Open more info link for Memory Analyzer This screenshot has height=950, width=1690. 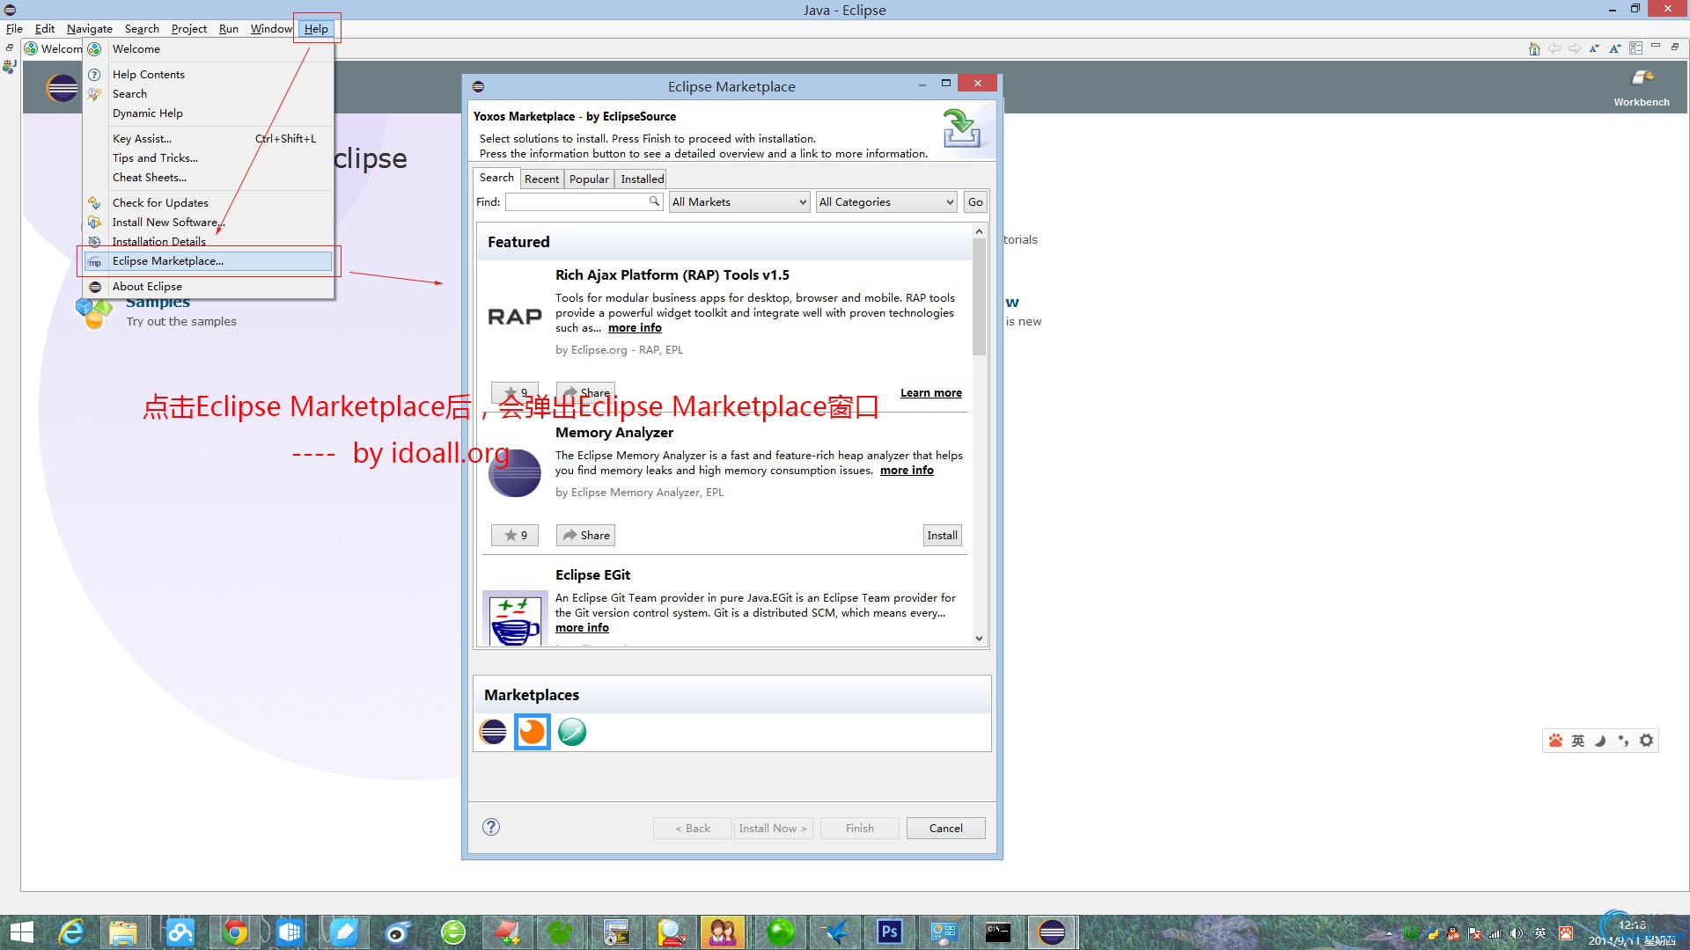[x=907, y=471]
